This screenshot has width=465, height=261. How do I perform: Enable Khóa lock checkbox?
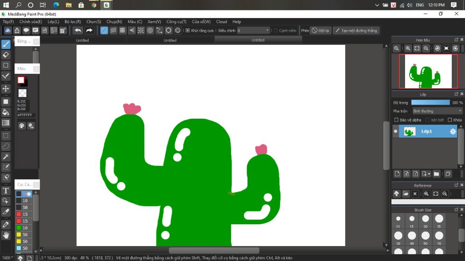pyautogui.click(x=450, y=120)
